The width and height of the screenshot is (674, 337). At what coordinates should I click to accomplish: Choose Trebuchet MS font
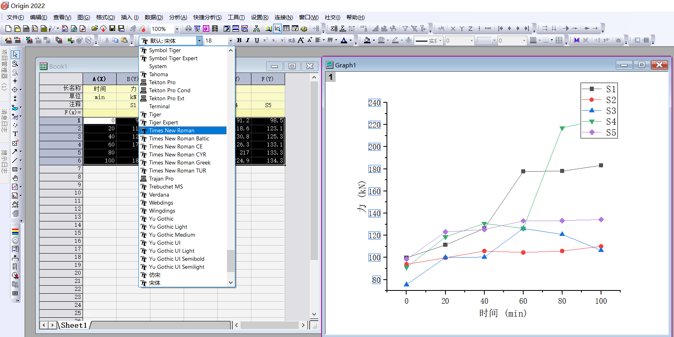(183, 187)
